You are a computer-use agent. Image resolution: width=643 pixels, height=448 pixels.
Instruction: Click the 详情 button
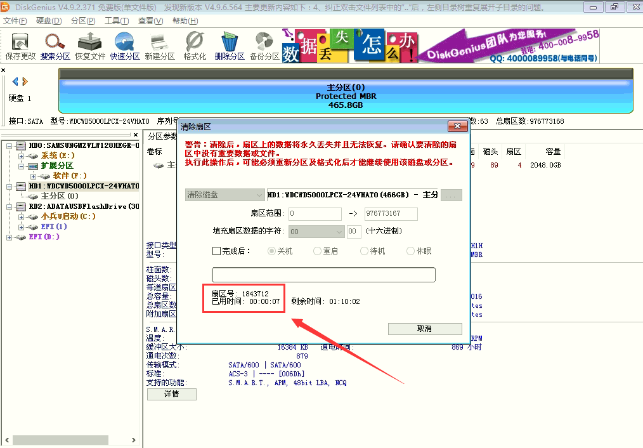click(x=171, y=394)
